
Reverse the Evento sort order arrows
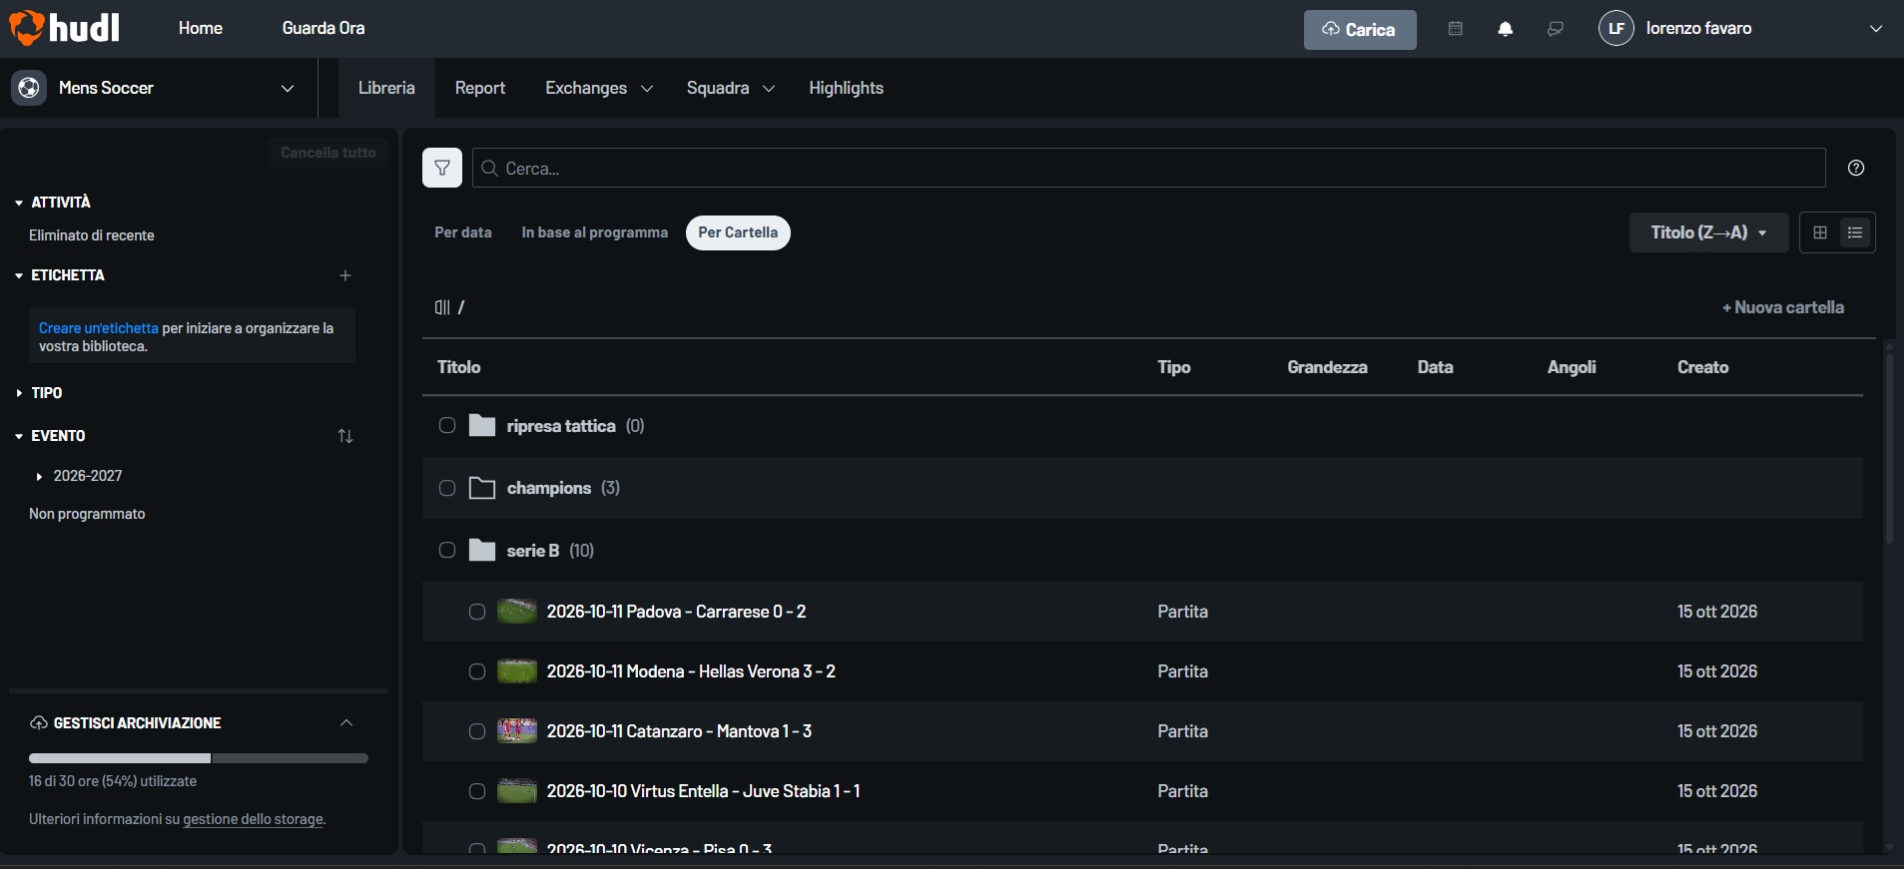point(345,436)
